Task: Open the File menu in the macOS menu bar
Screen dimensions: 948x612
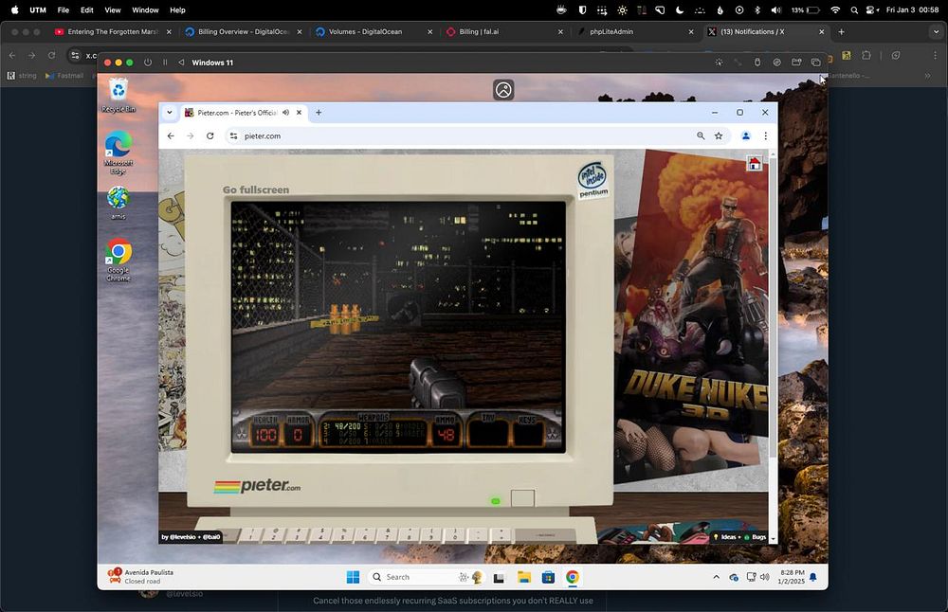Action: pyautogui.click(x=63, y=9)
